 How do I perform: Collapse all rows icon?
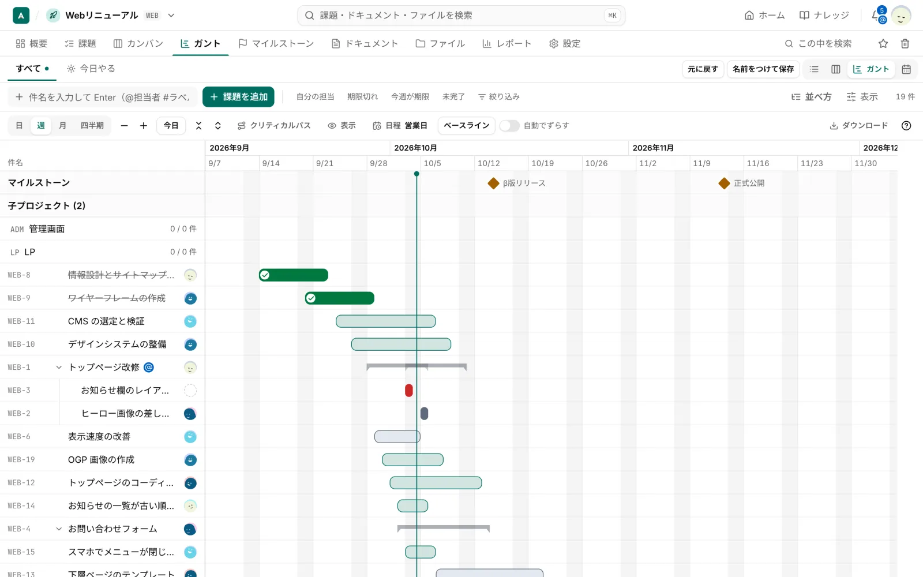[x=198, y=126]
